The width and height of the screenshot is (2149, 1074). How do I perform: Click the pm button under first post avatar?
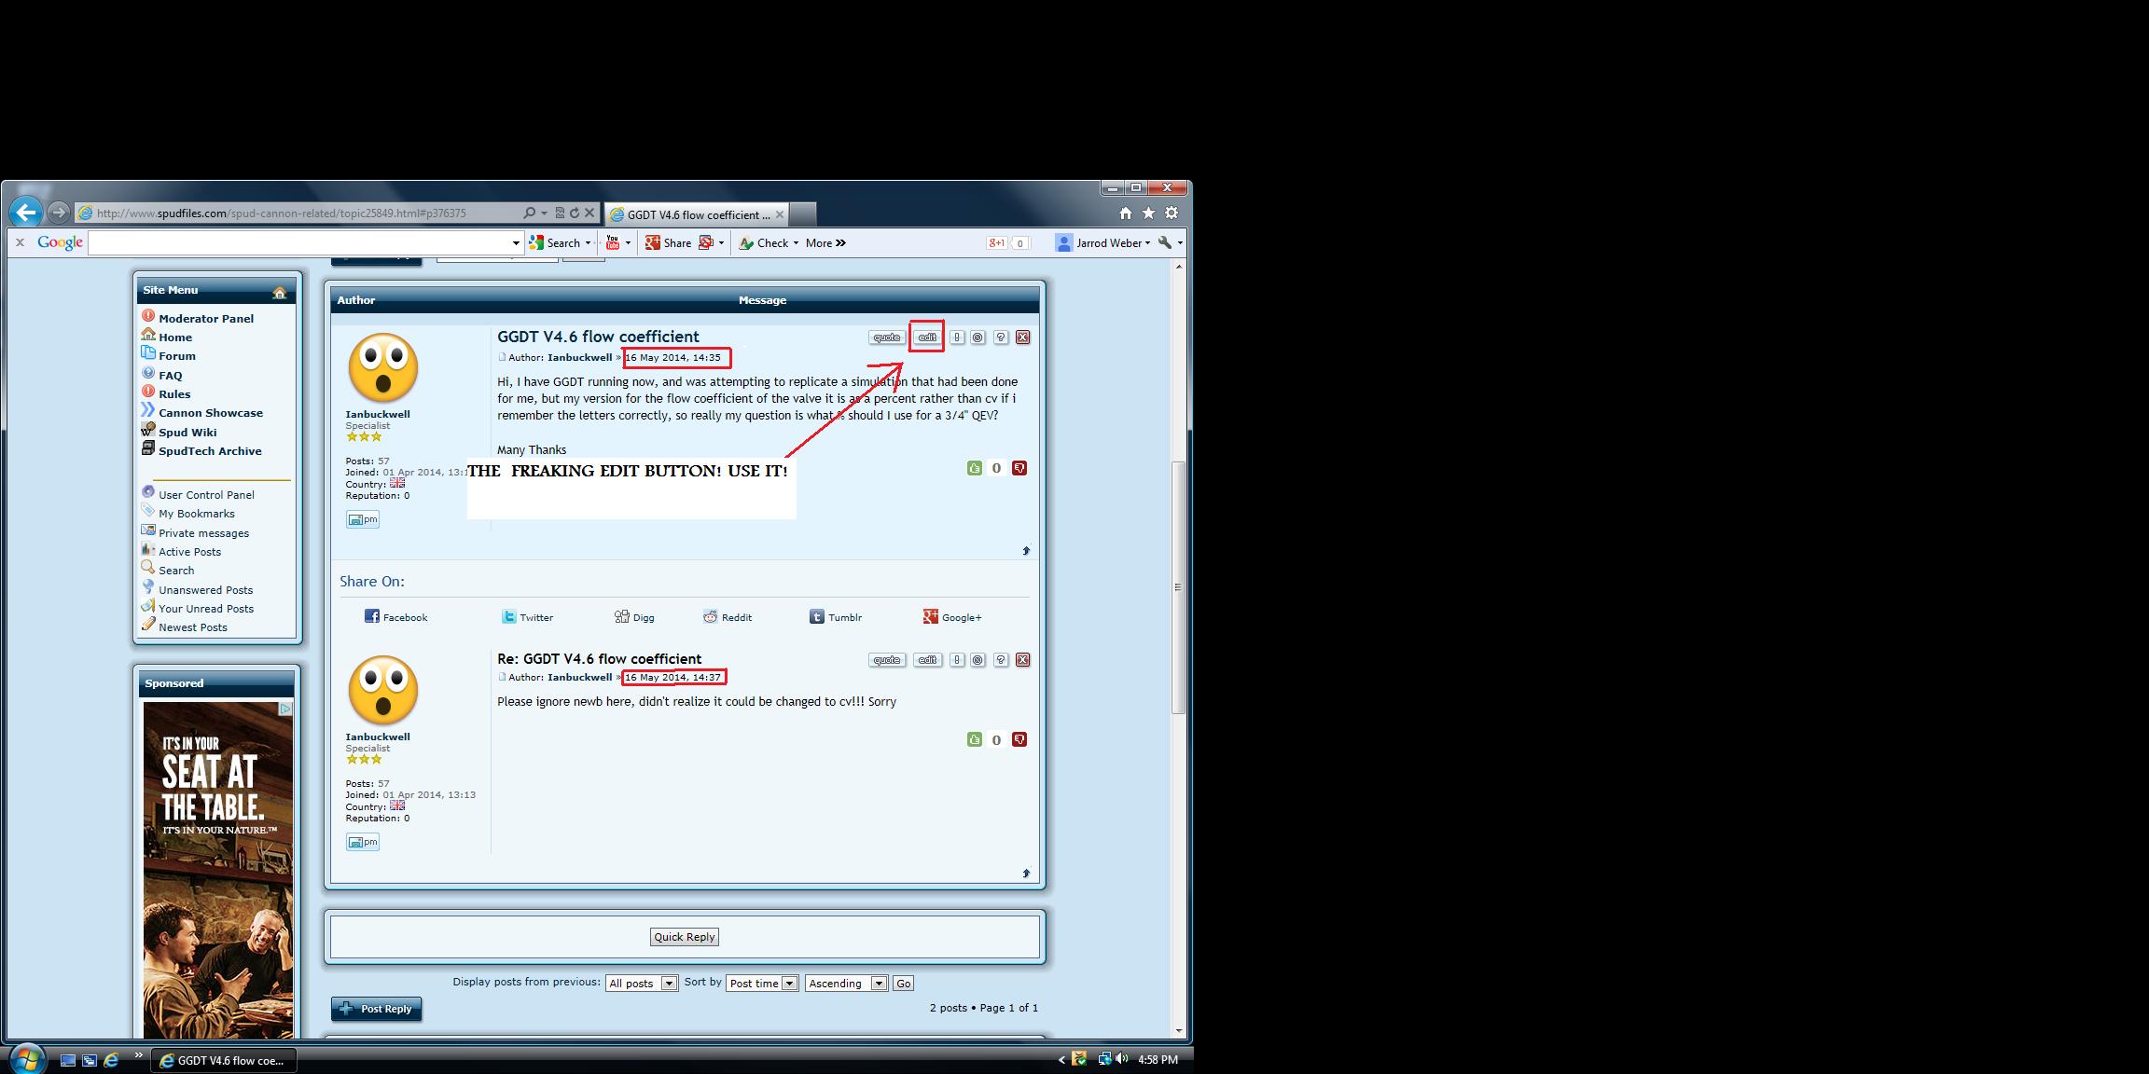point(362,519)
